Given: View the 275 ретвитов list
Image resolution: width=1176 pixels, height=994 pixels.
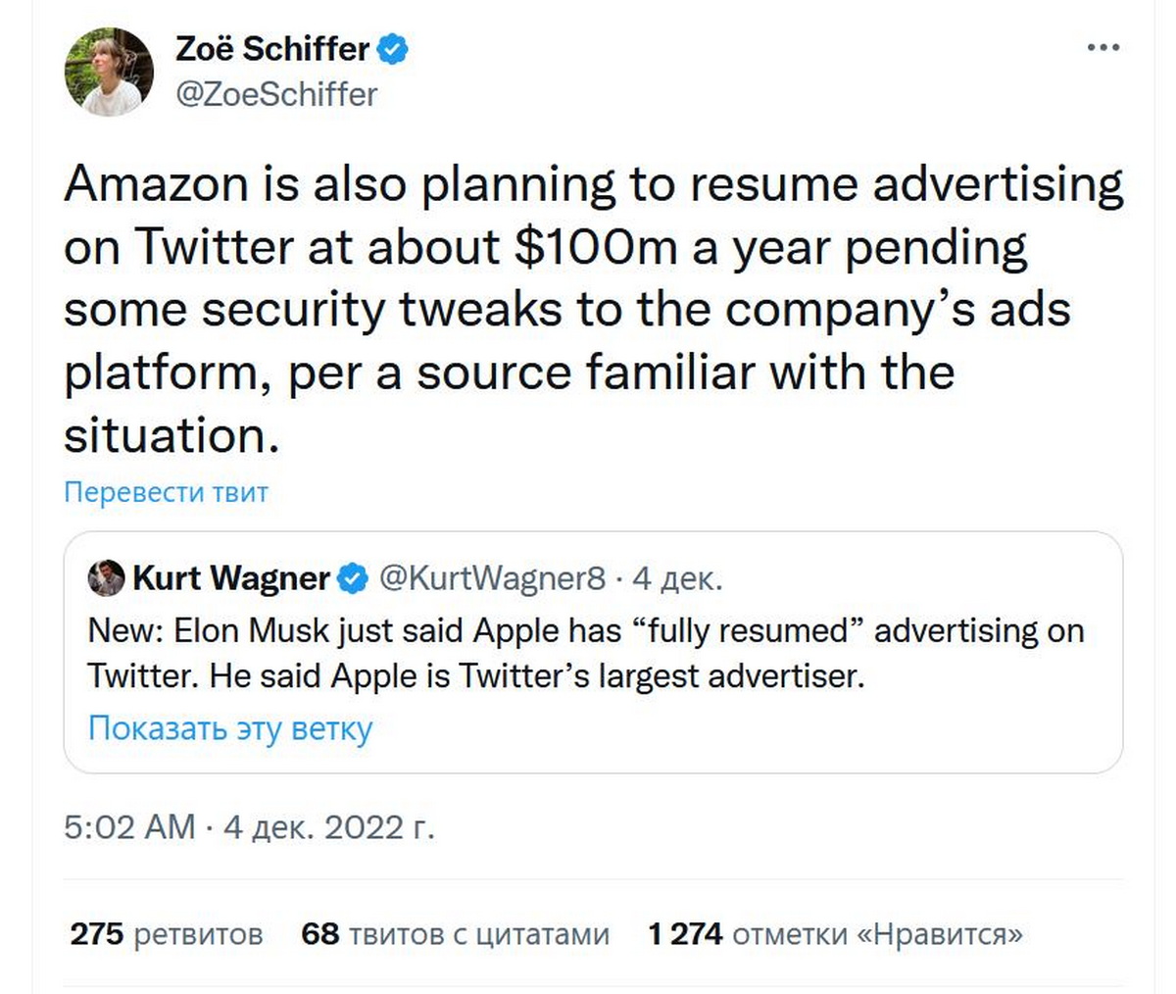Looking at the screenshot, I should 167,933.
